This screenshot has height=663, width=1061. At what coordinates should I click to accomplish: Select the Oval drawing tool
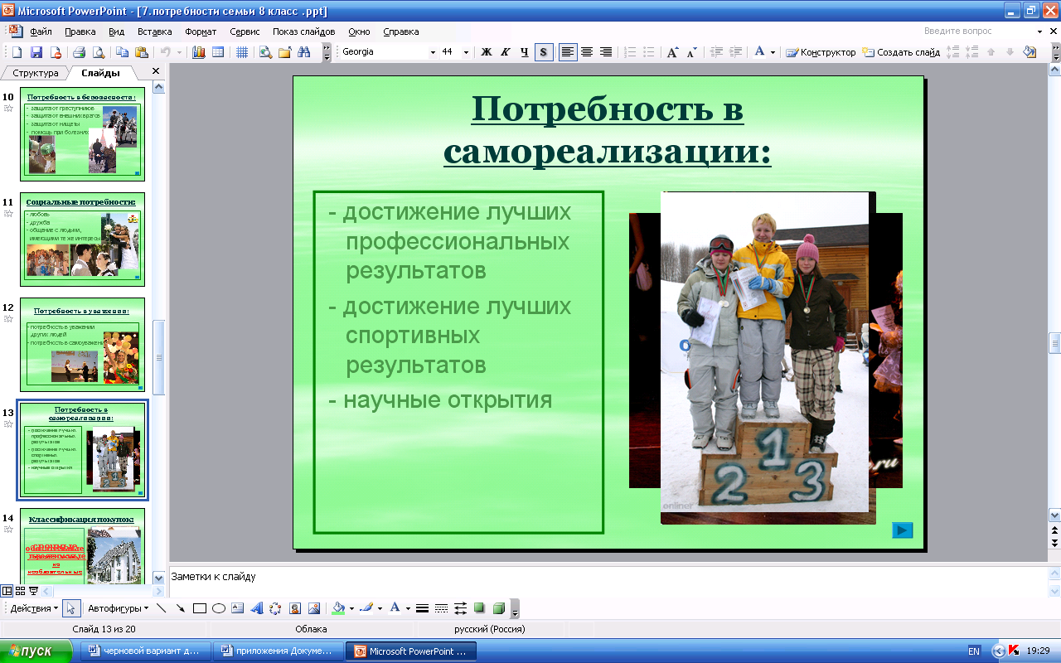pos(219,608)
